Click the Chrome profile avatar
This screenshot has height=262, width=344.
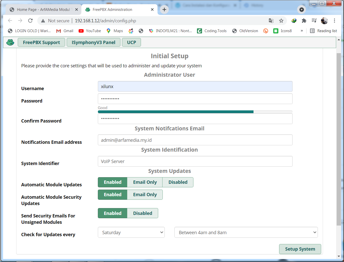[x=324, y=21]
